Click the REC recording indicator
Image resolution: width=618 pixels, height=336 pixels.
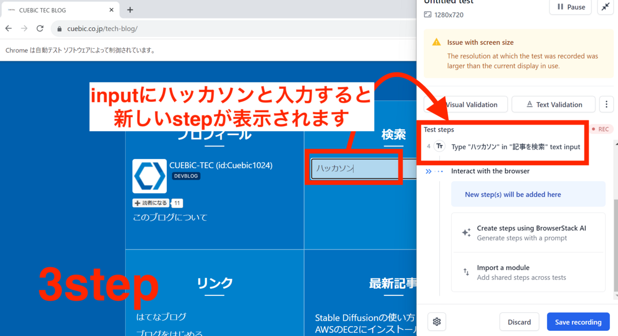pos(600,129)
